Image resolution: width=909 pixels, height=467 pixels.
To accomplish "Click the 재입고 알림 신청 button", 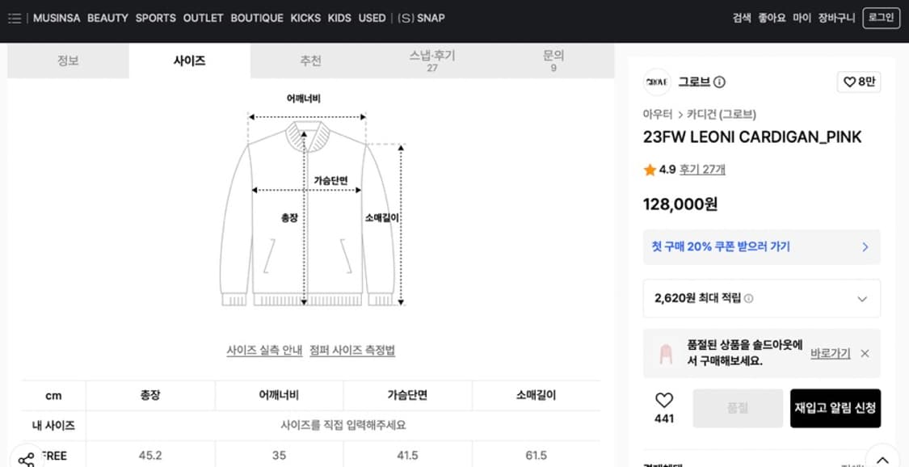I will pyautogui.click(x=835, y=408).
